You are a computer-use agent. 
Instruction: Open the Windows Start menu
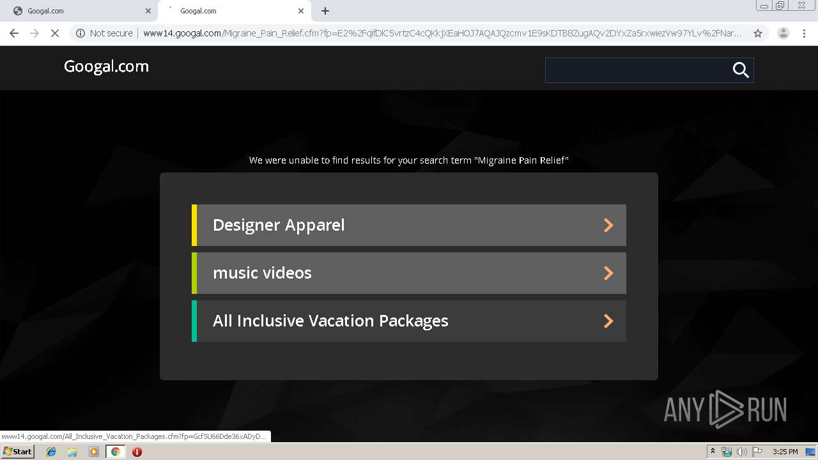pyautogui.click(x=17, y=452)
